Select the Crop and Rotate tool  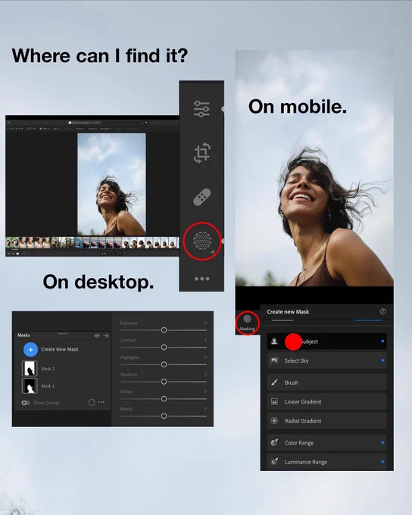[201, 153]
